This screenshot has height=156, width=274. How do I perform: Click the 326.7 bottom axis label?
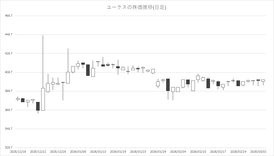[x=9, y=148]
